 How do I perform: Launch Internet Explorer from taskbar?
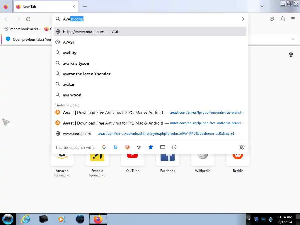pyautogui.click(x=26, y=219)
